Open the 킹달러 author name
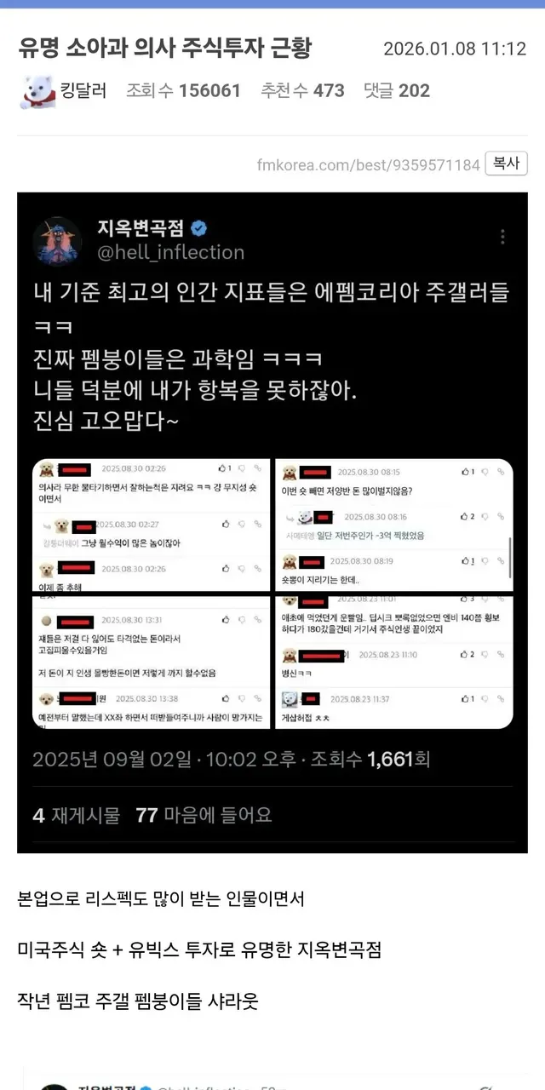Image resolution: width=545 pixels, height=1090 pixels. (x=83, y=90)
